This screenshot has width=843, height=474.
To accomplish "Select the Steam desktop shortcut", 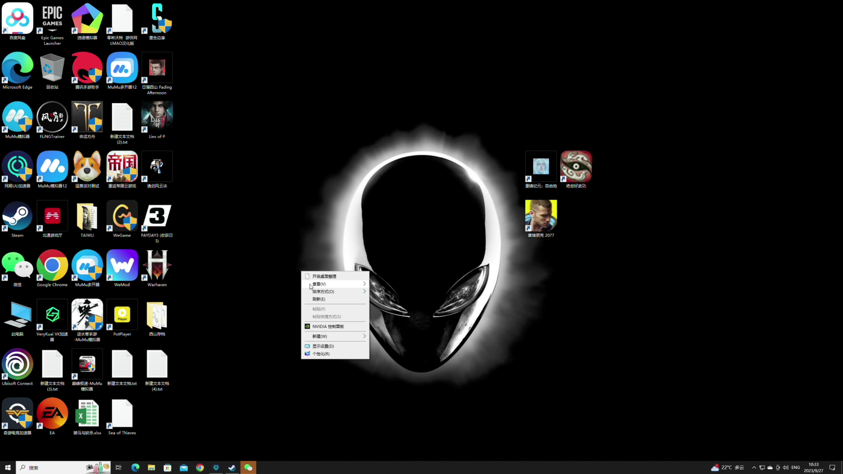I will click(17, 219).
